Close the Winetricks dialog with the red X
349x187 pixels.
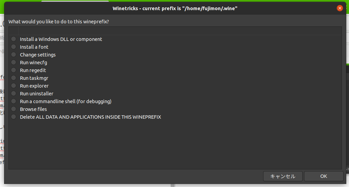point(340,8)
